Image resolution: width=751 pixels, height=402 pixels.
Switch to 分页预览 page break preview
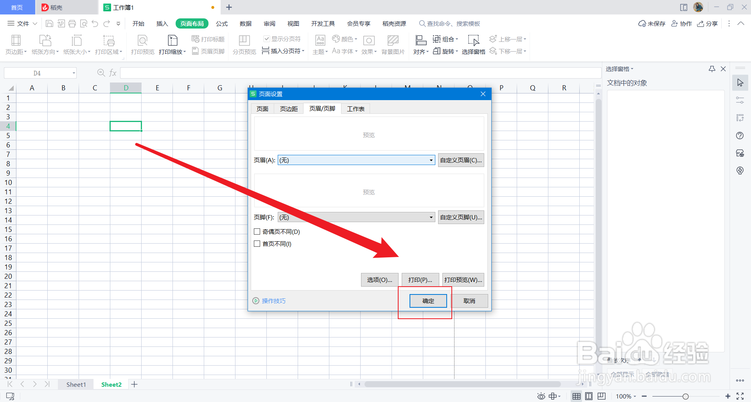point(244,45)
